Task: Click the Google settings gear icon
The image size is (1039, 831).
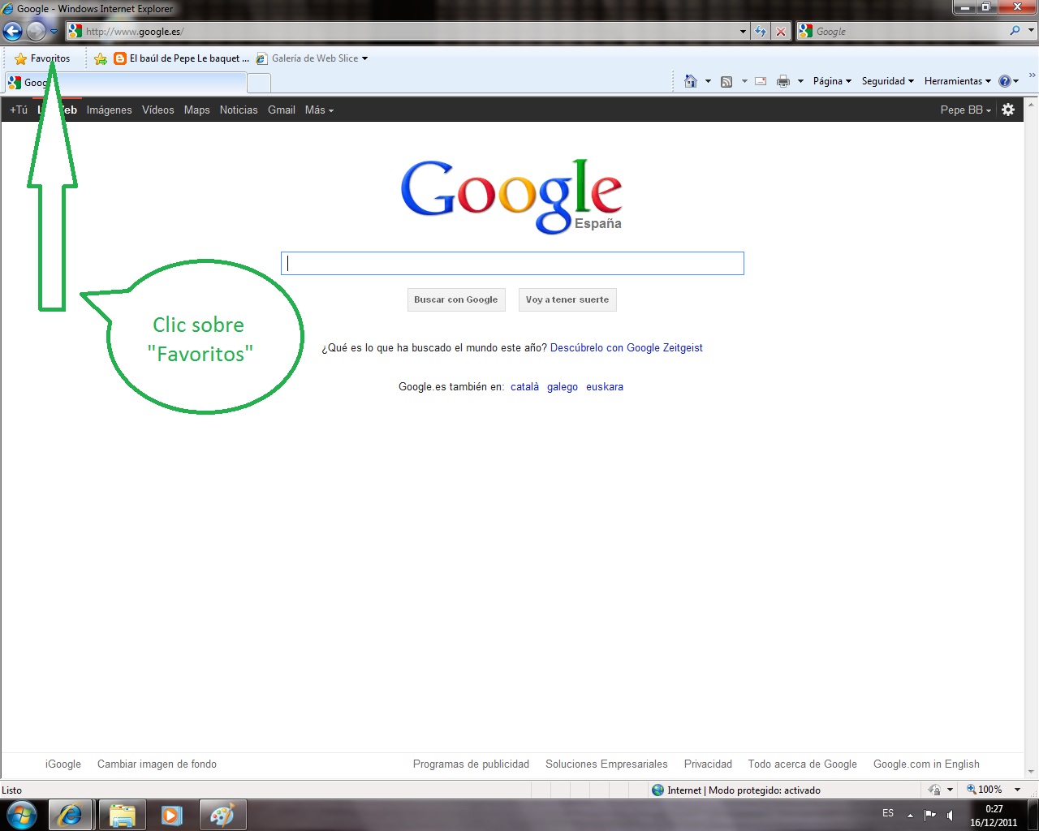Action: [x=1008, y=110]
